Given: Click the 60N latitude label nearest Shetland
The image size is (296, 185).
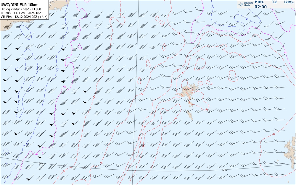Looking at the screenshot, I should pos(225,170).
